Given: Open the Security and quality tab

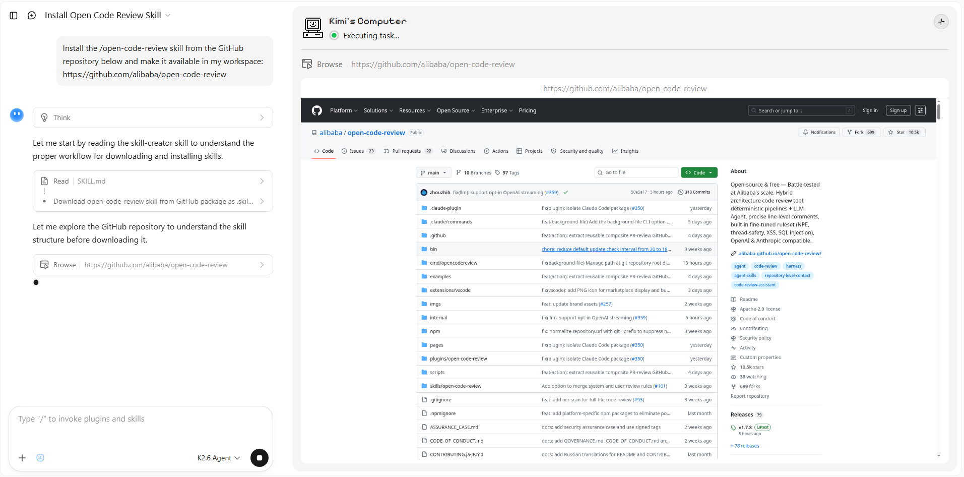Looking at the screenshot, I should pyautogui.click(x=577, y=151).
